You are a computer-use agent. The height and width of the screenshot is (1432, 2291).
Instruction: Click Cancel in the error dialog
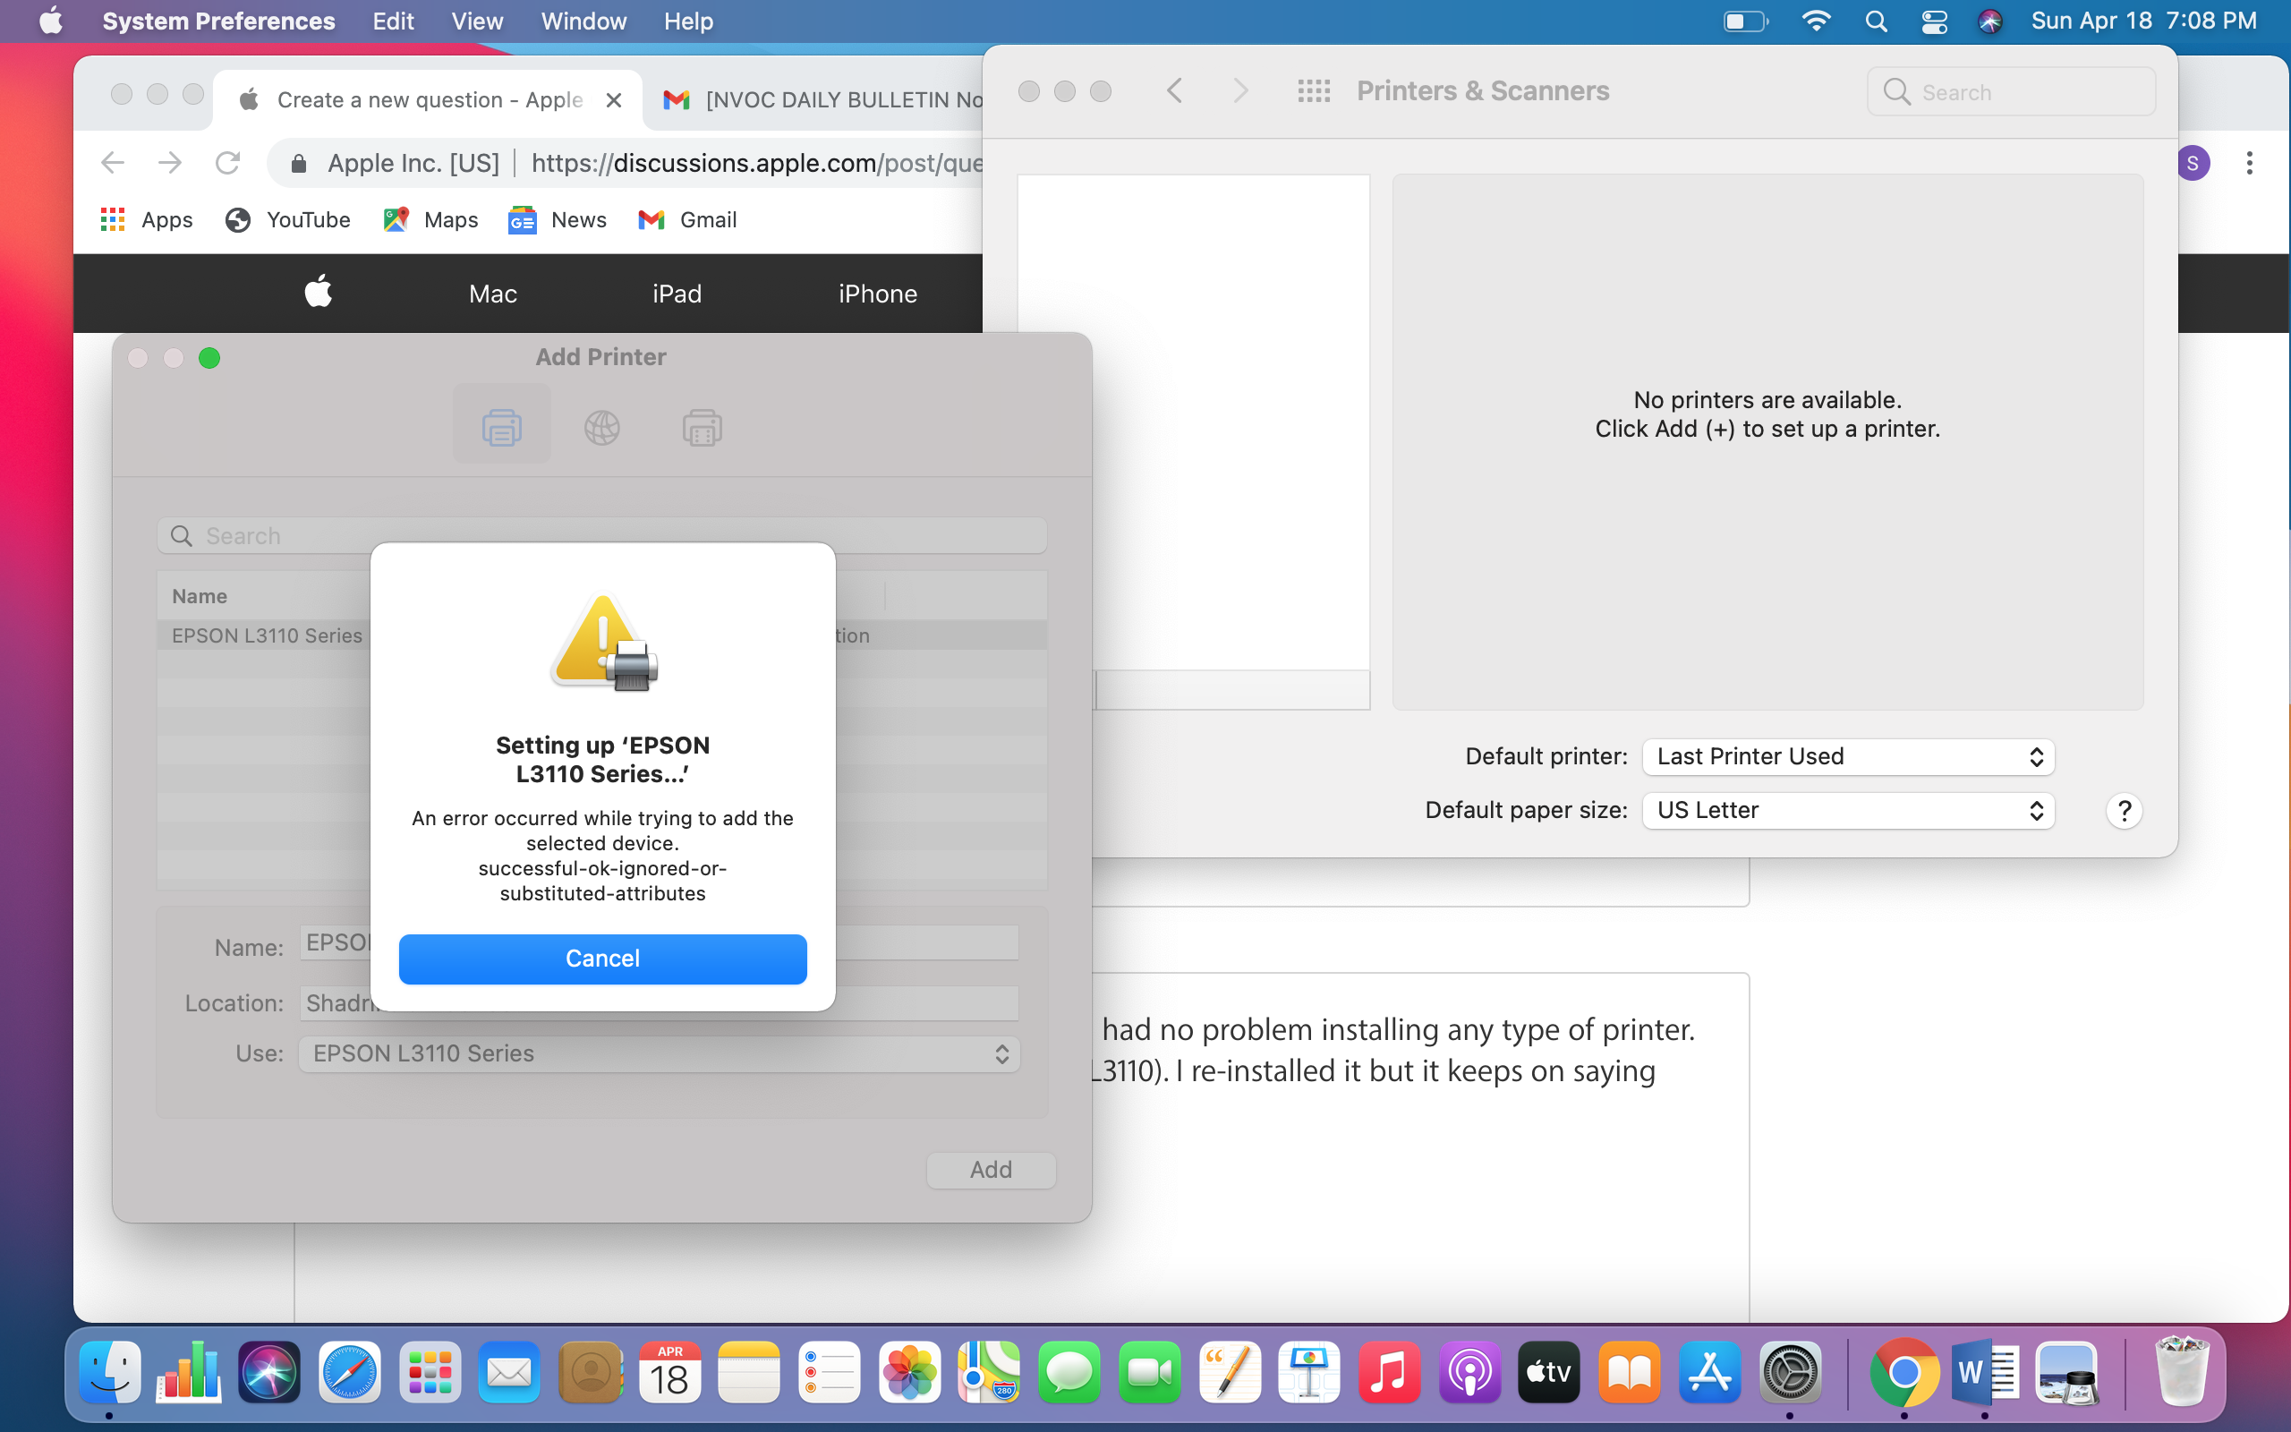click(x=602, y=959)
